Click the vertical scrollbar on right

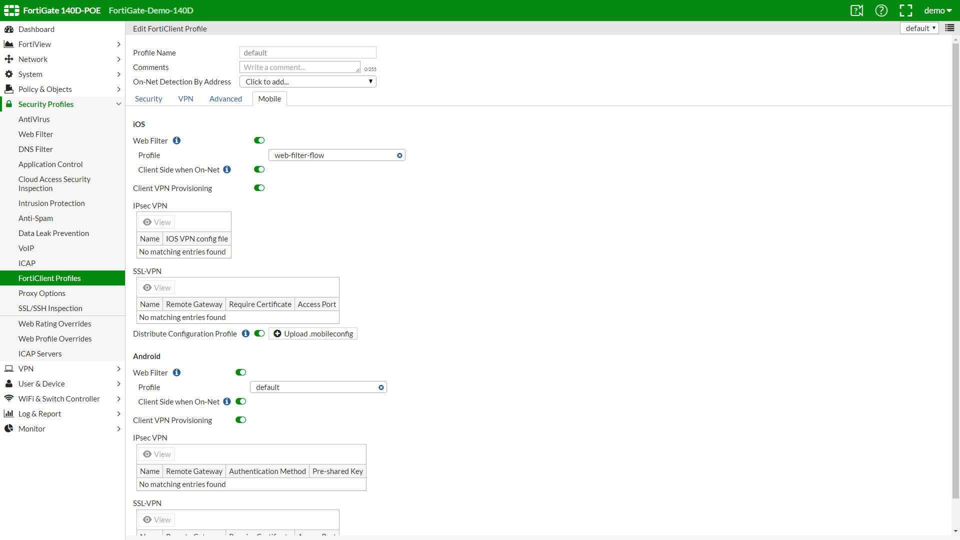pos(955,270)
